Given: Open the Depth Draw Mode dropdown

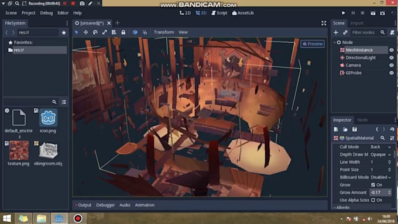Looking at the screenshot, I should [380, 154].
